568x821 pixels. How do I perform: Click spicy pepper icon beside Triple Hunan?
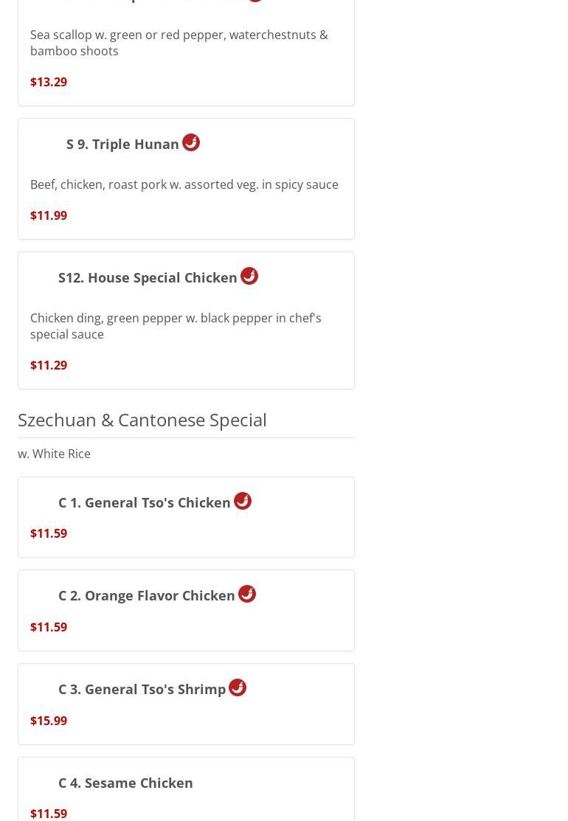coord(191,142)
